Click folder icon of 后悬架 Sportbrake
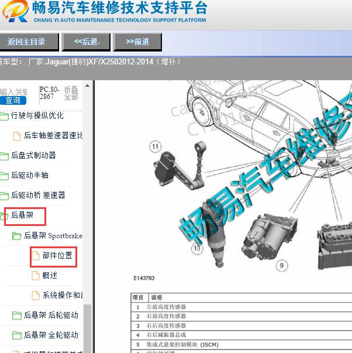 (16, 236)
